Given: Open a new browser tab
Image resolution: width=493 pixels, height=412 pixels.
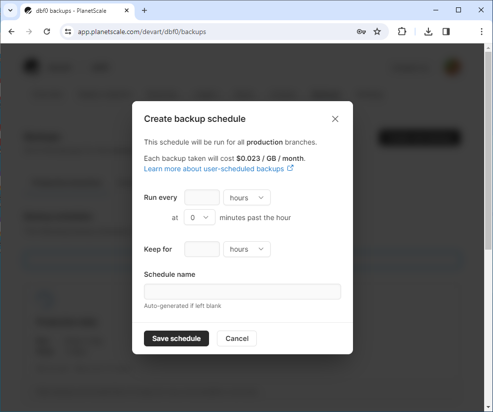Looking at the screenshot, I should click(x=144, y=10).
